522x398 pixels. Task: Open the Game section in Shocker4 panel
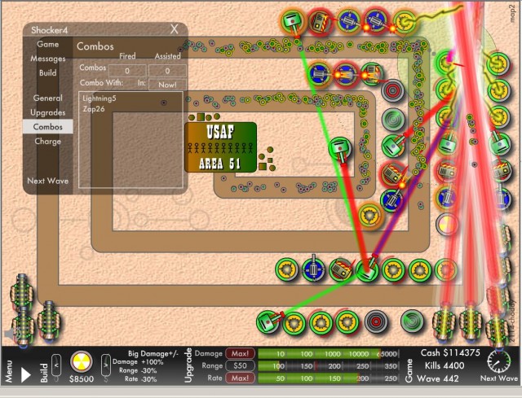pos(47,44)
